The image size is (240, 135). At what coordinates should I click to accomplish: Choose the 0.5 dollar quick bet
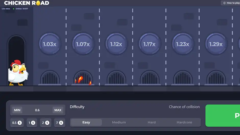point(17,123)
